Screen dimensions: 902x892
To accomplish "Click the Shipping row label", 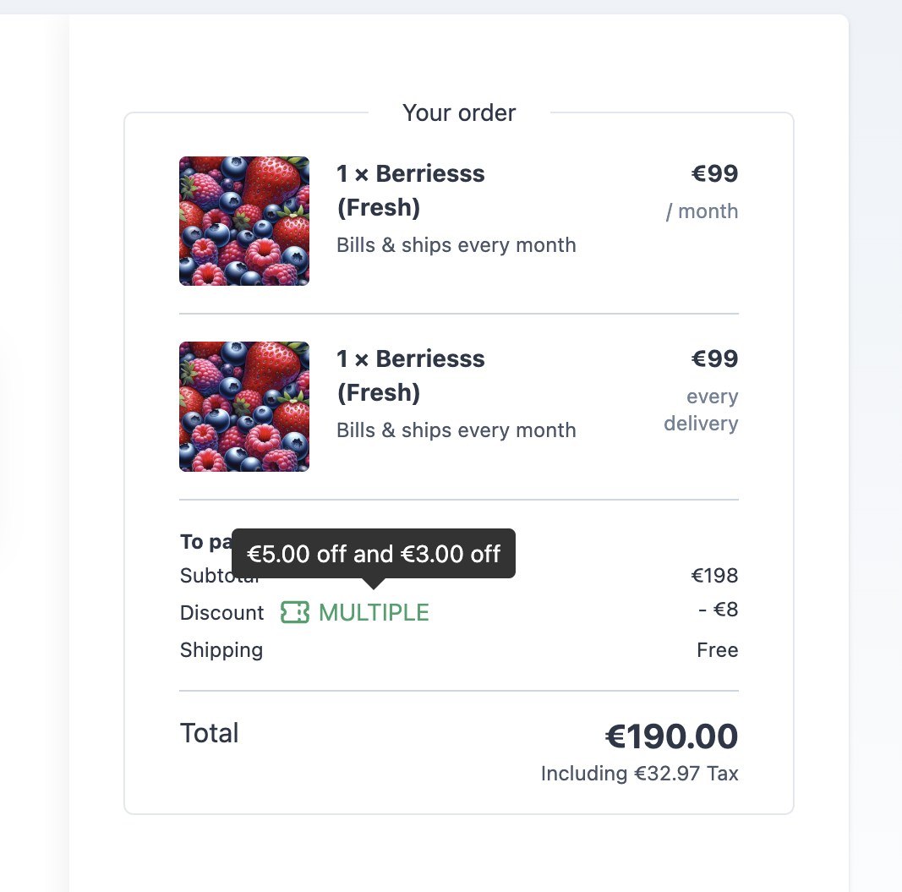I will (x=221, y=650).
